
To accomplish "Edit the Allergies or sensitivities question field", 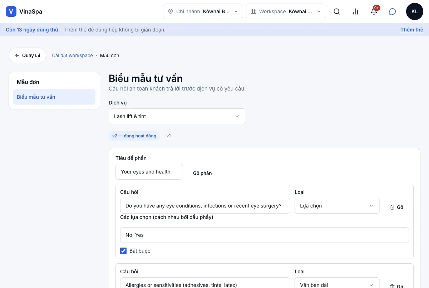I will [x=205, y=283].
